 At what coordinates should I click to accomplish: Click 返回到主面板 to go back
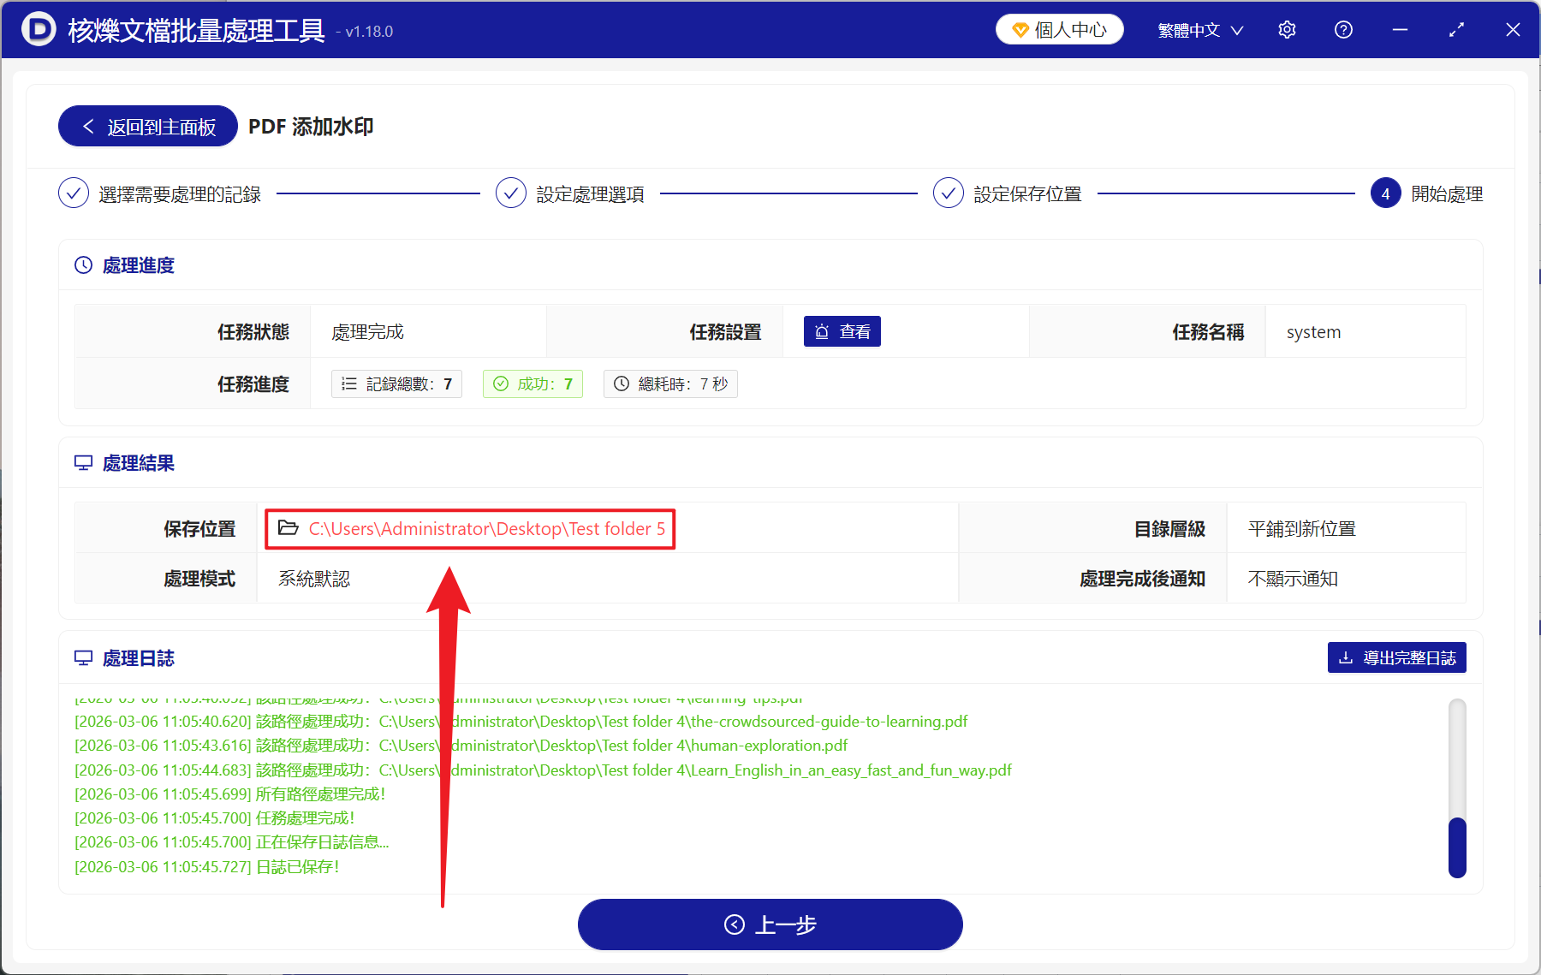tap(146, 126)
